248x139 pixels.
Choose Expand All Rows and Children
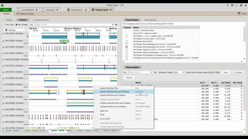coord(124,95)
